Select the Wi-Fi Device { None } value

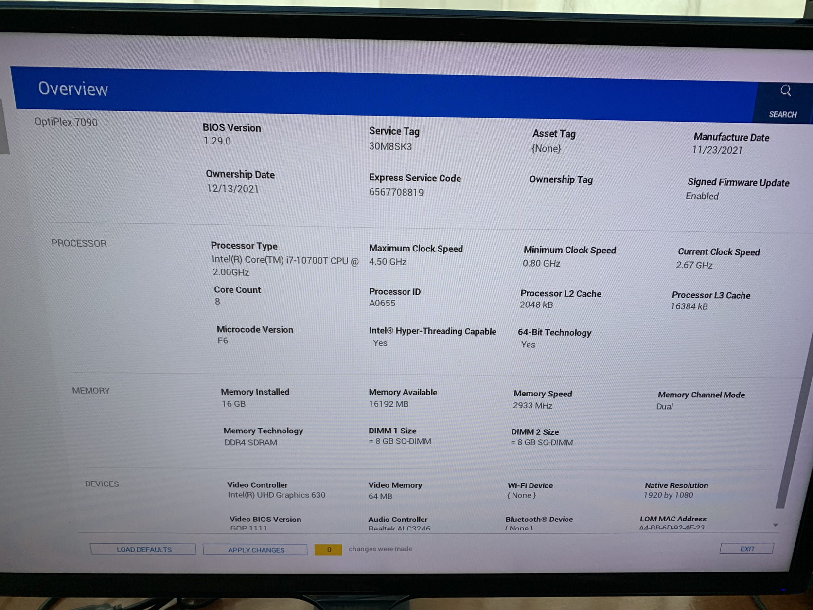pos(522,495)
